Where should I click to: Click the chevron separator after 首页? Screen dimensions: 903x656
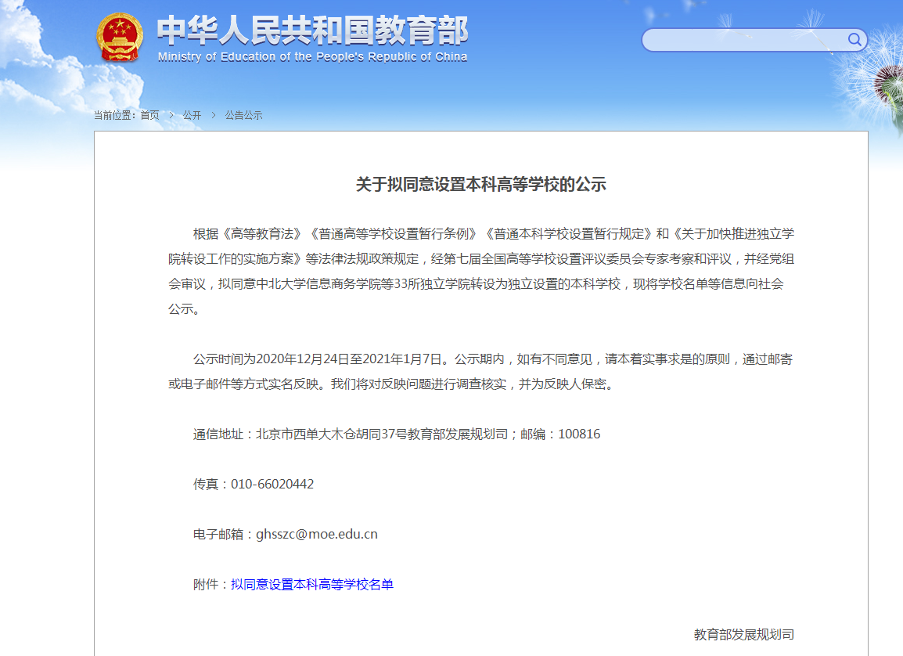pos(171,115)
